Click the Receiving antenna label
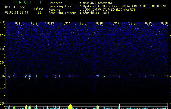The width and height of the screenshot is (171, 109). [63, 13]
